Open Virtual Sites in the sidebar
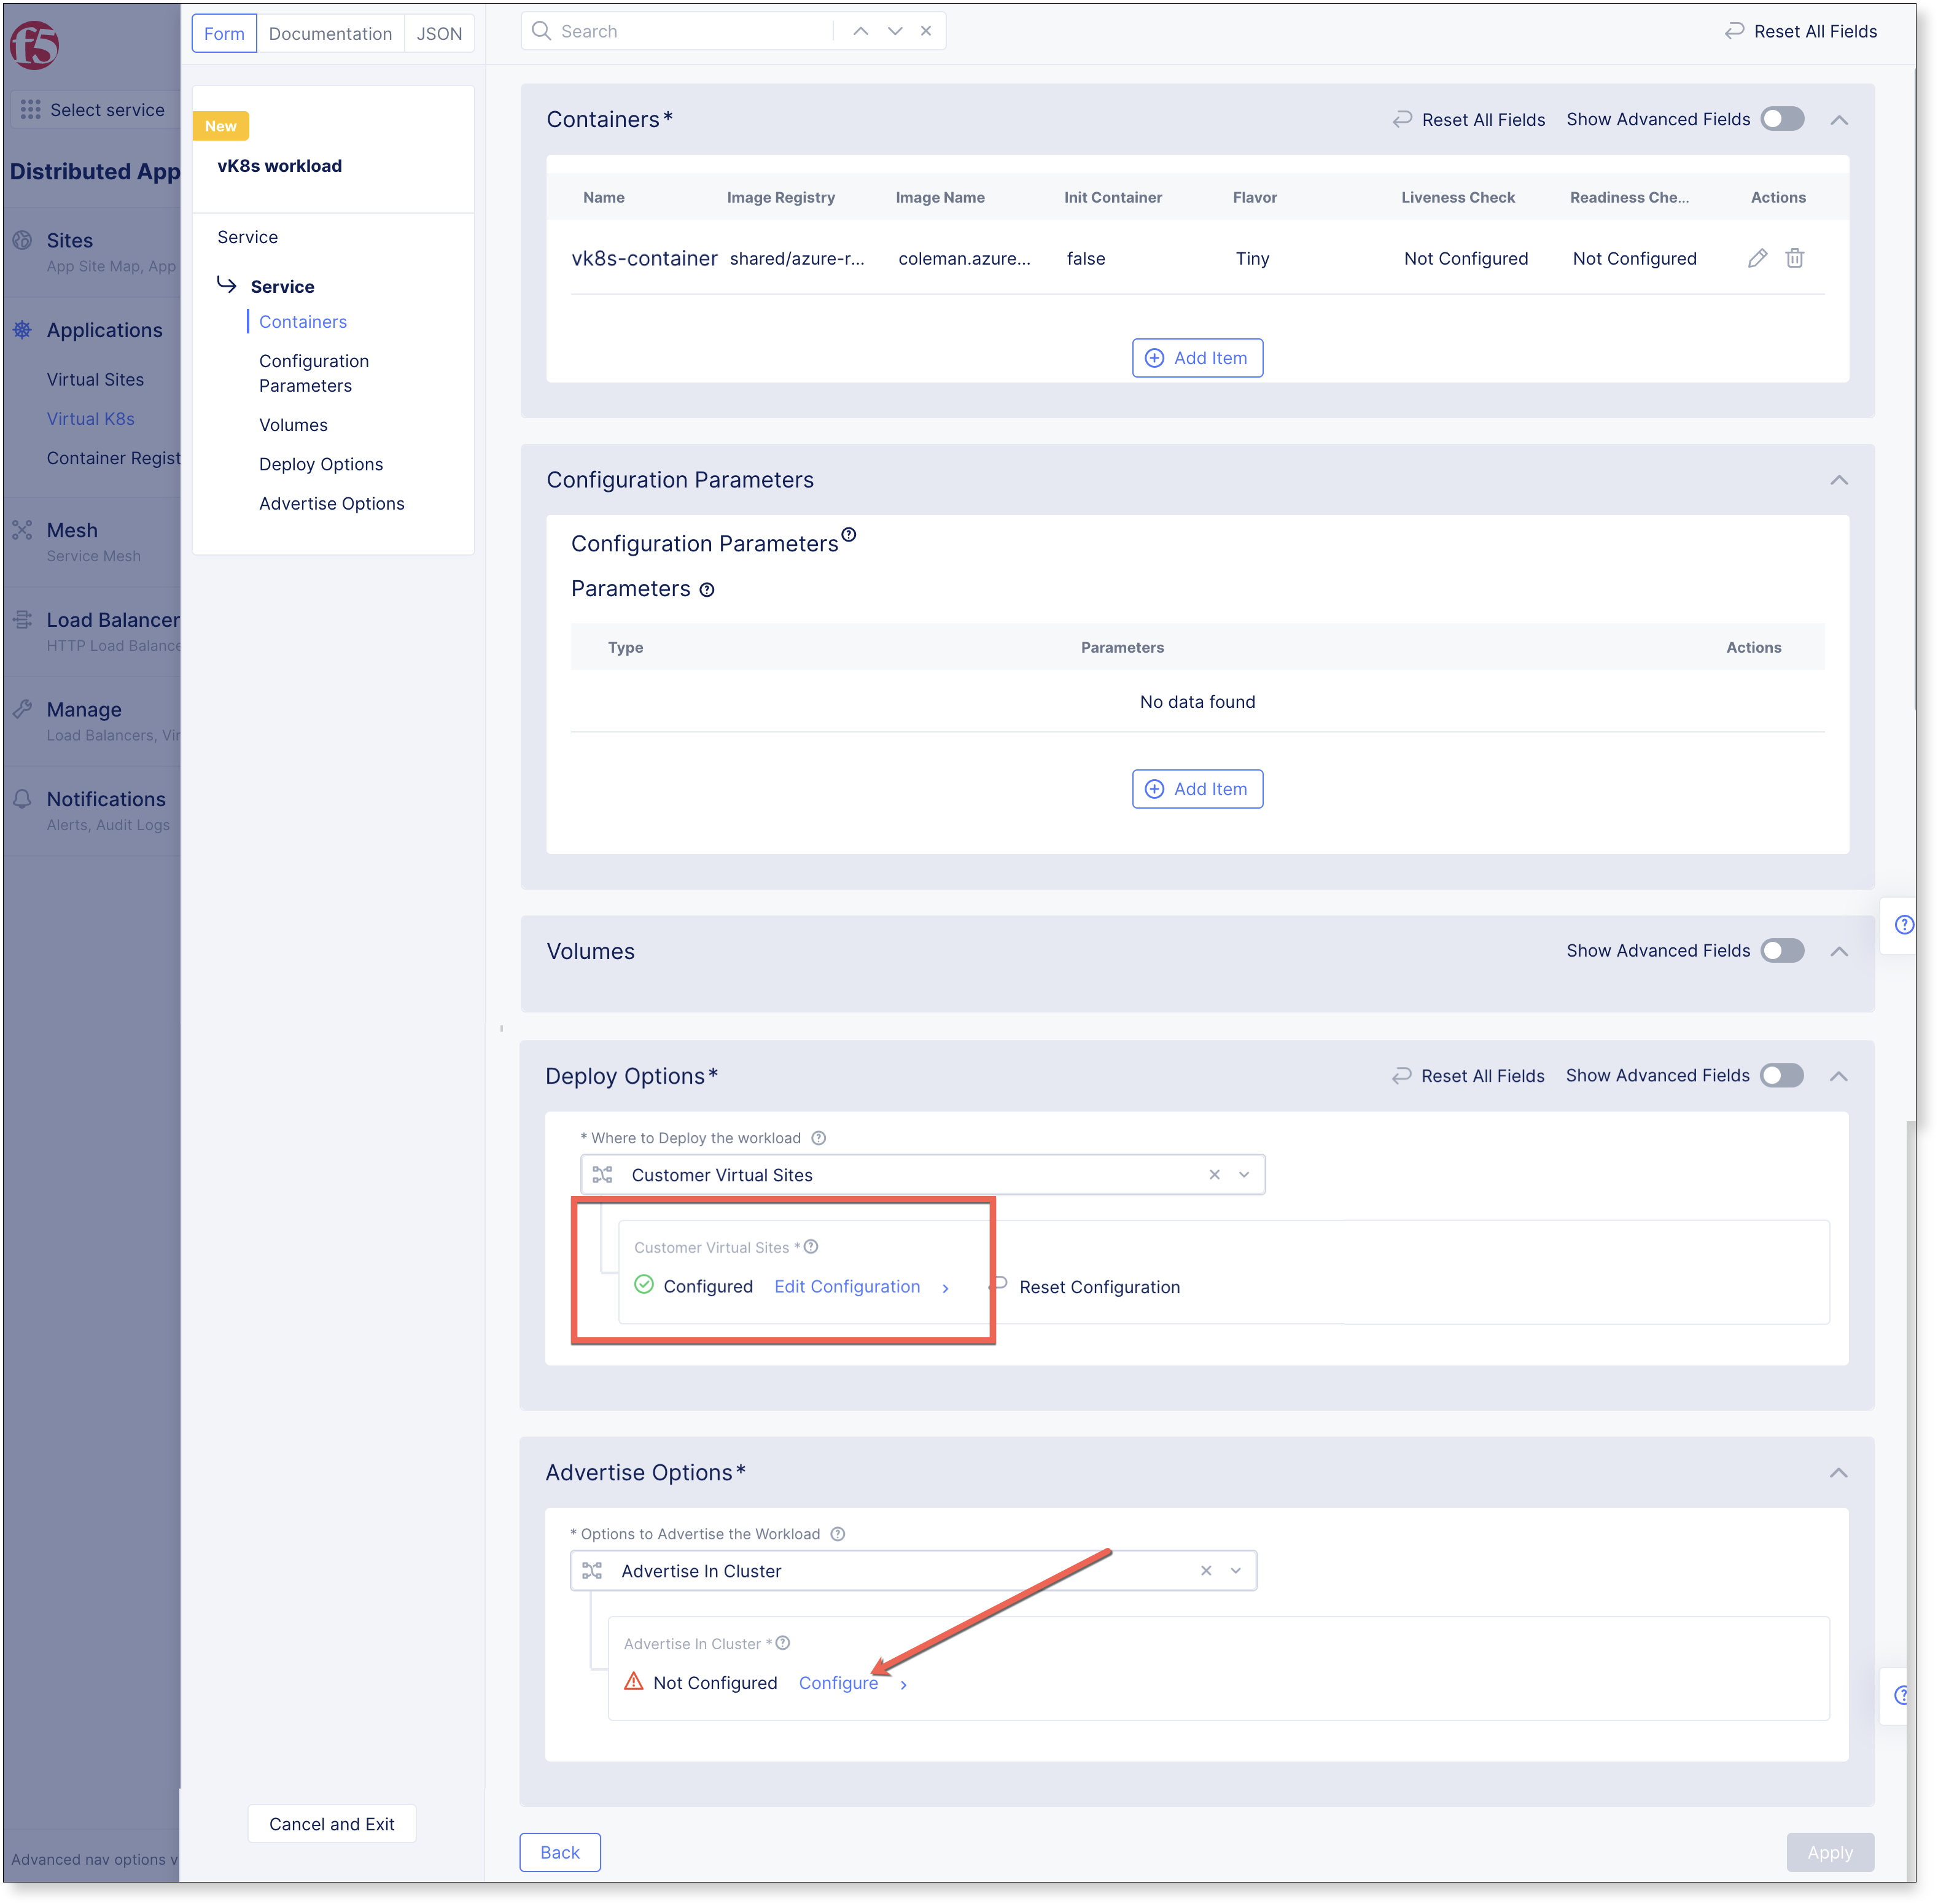This screenshot has width=1938, height=1904. pos(95,379)
